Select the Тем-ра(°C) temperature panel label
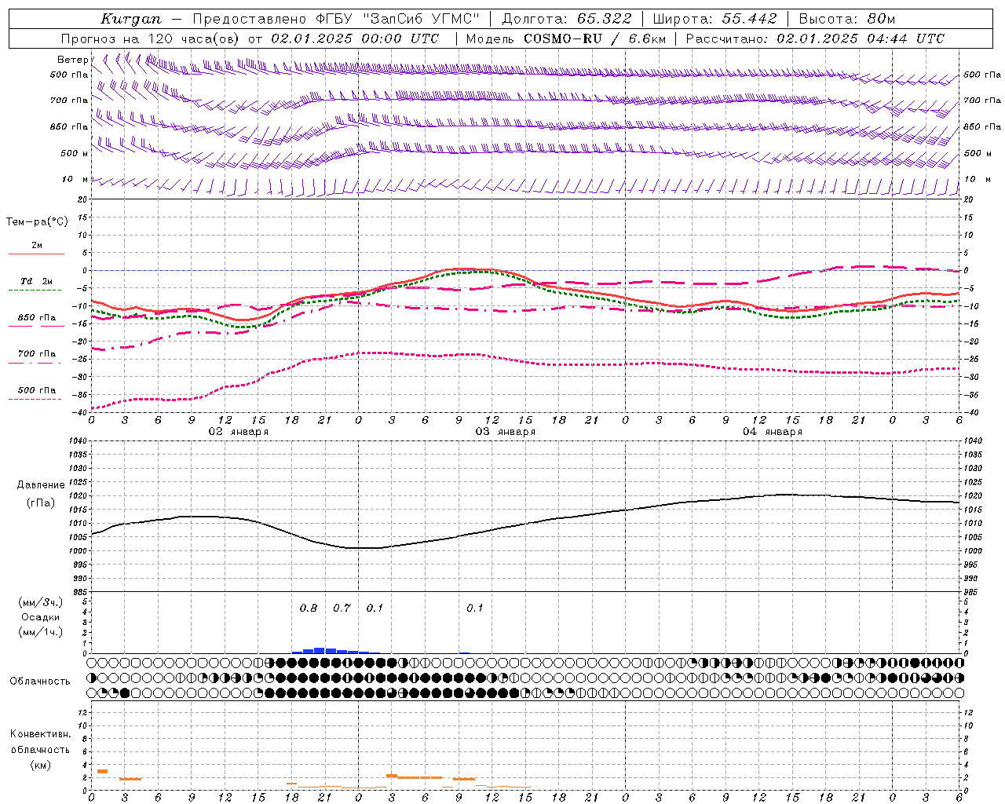The image size is (1005, 804). point(37,222)
